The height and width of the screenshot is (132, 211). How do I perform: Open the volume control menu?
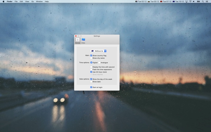point(194,2)
